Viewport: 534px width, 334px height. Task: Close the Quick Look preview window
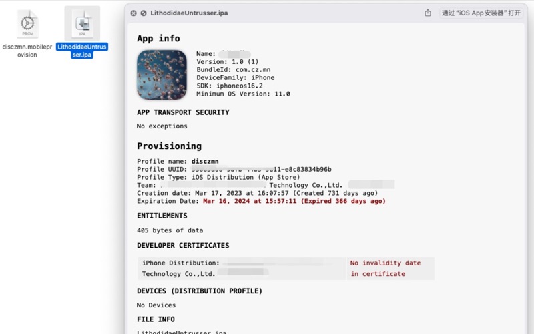tap(133, 13)
